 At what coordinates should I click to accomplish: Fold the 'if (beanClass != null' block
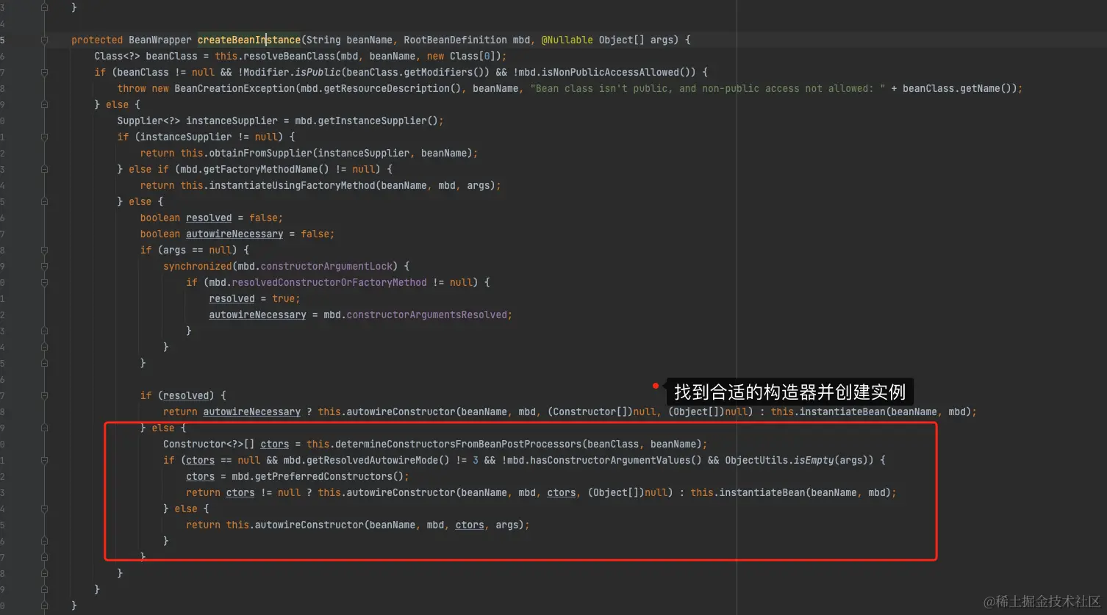click(x=45, y=72)
